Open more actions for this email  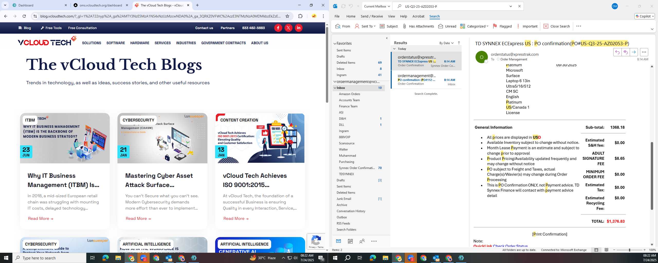pos(644,52)
